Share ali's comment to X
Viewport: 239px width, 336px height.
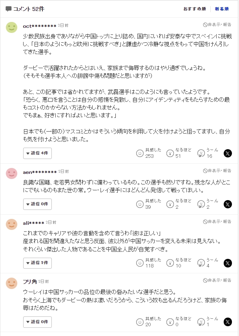(228, 263)
